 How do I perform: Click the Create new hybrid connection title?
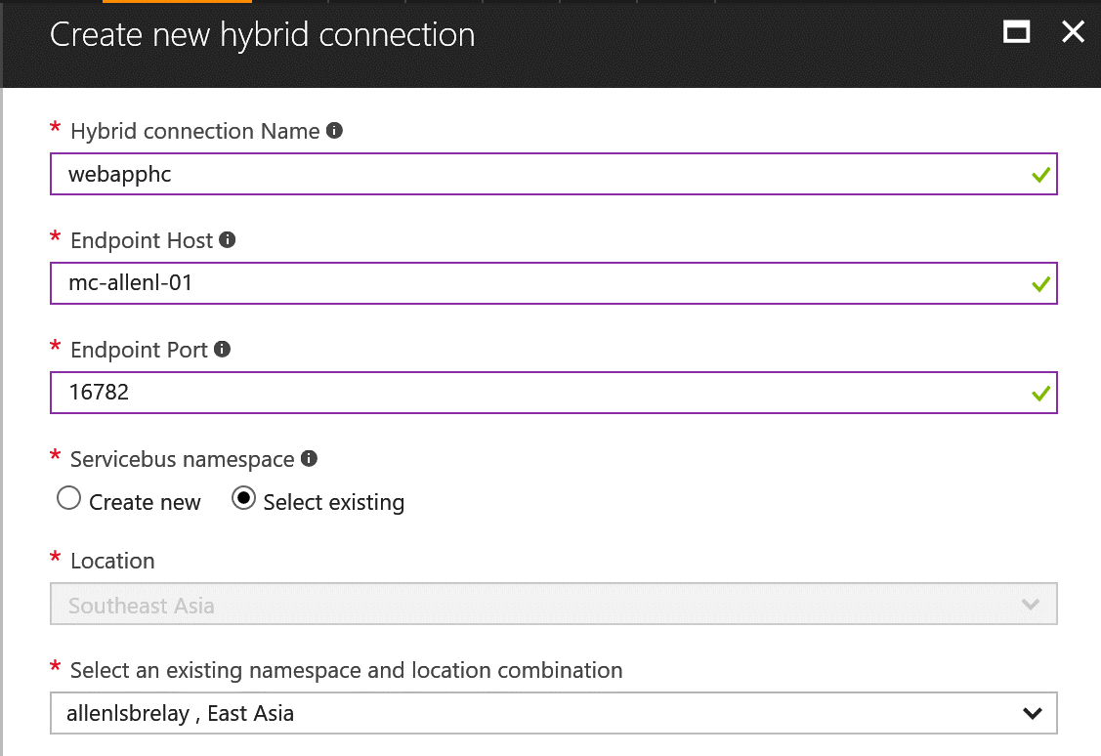[x=262, y=35]
